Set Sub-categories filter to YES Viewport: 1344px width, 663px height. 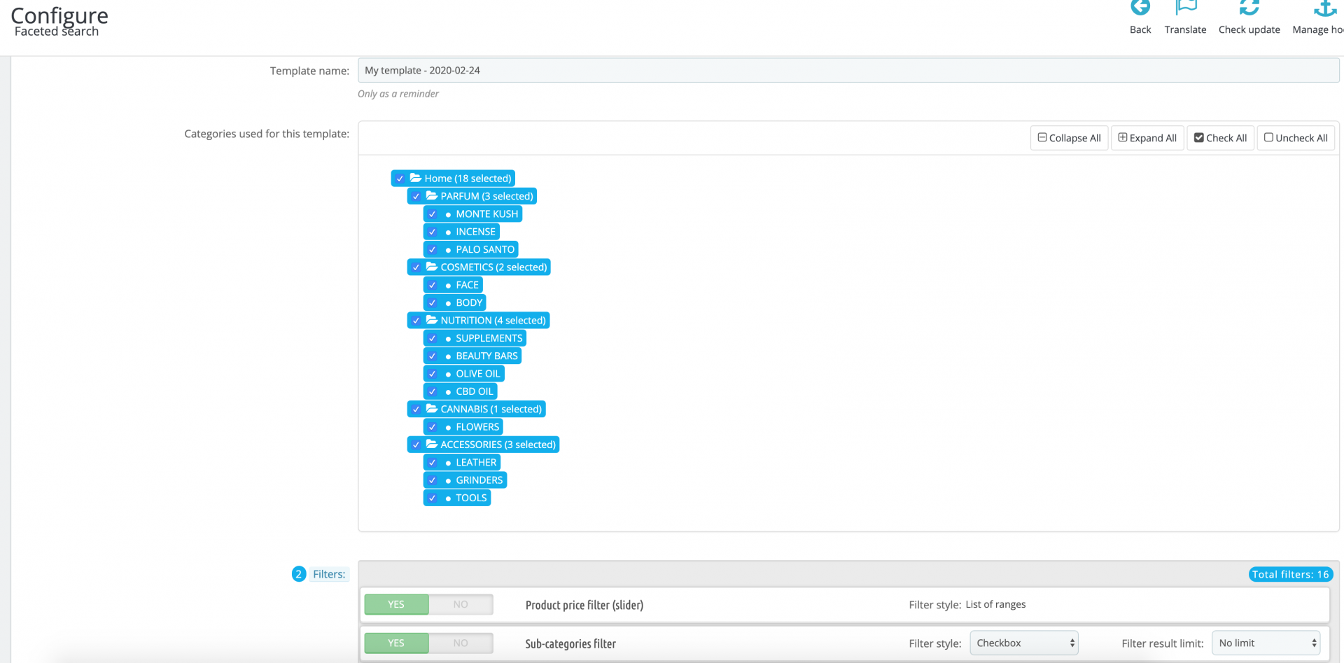click(x=396, y=643)
